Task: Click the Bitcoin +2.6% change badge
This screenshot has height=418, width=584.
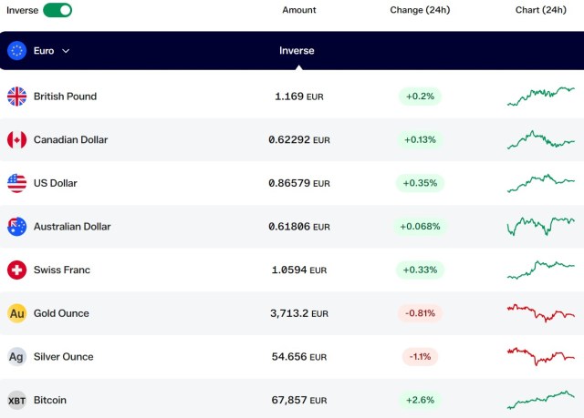Action: (x=420, y=400)
